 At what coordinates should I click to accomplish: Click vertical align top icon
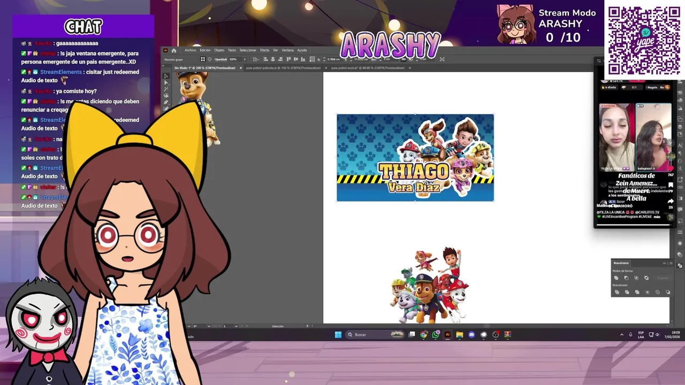[x=288, y=59]
